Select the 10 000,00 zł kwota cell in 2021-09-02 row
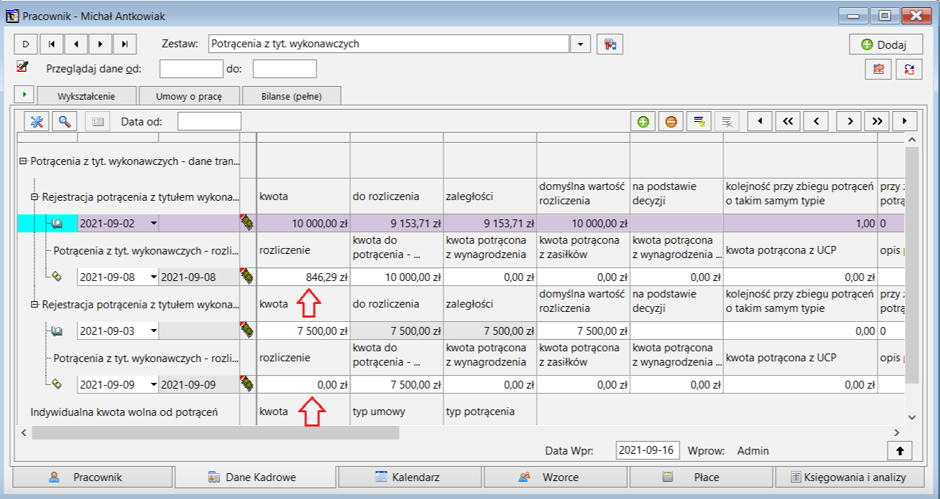 pos(304,223)
